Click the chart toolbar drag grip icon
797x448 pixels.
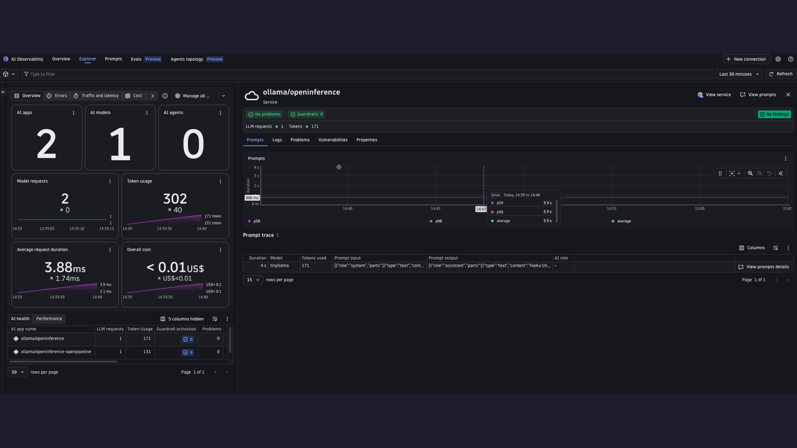[720, 174]
